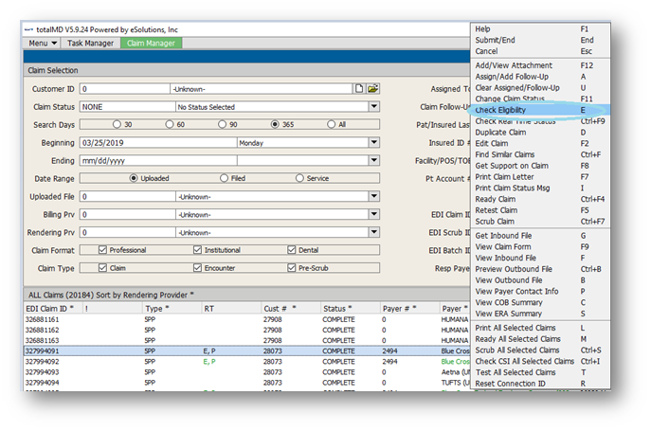Set date range to Filed
The image size is (651, 431).
(x=224, y=178)
